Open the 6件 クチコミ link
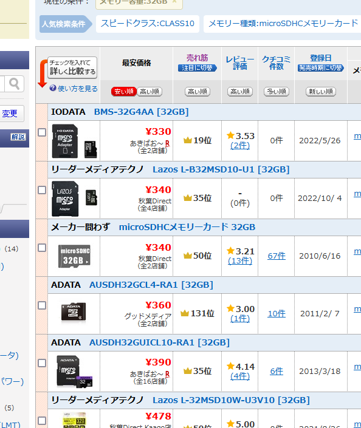This screenshot has height=428, width=361. click(x=277, y=371)
